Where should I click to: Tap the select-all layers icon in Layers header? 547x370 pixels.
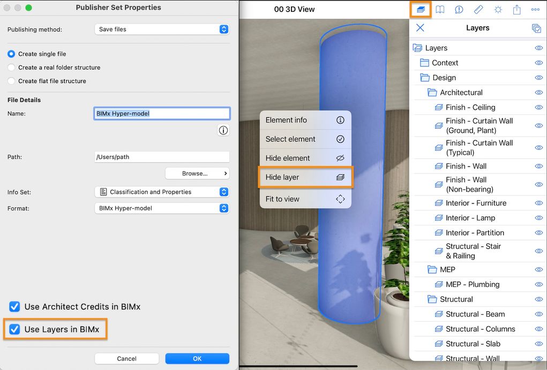point(536,28)
